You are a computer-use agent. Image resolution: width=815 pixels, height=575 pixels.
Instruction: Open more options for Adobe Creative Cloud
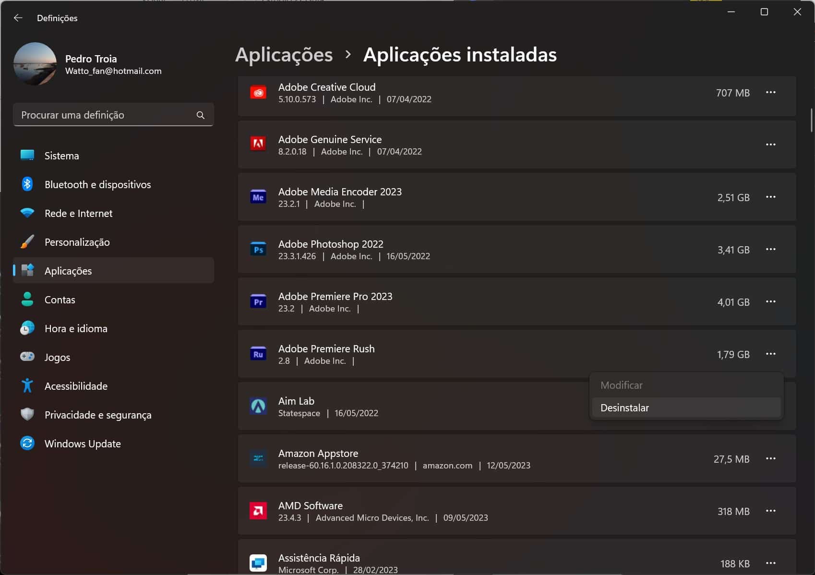coord(770,92)
